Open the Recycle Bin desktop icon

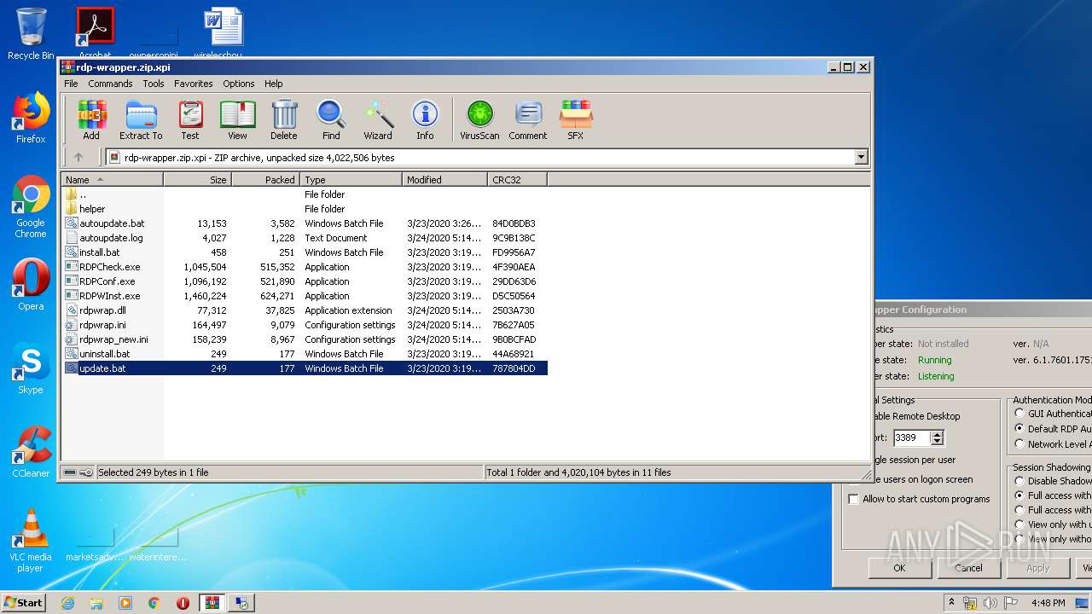31,34
